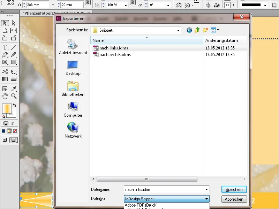Go up one folder level

click(x=197, y=30)
